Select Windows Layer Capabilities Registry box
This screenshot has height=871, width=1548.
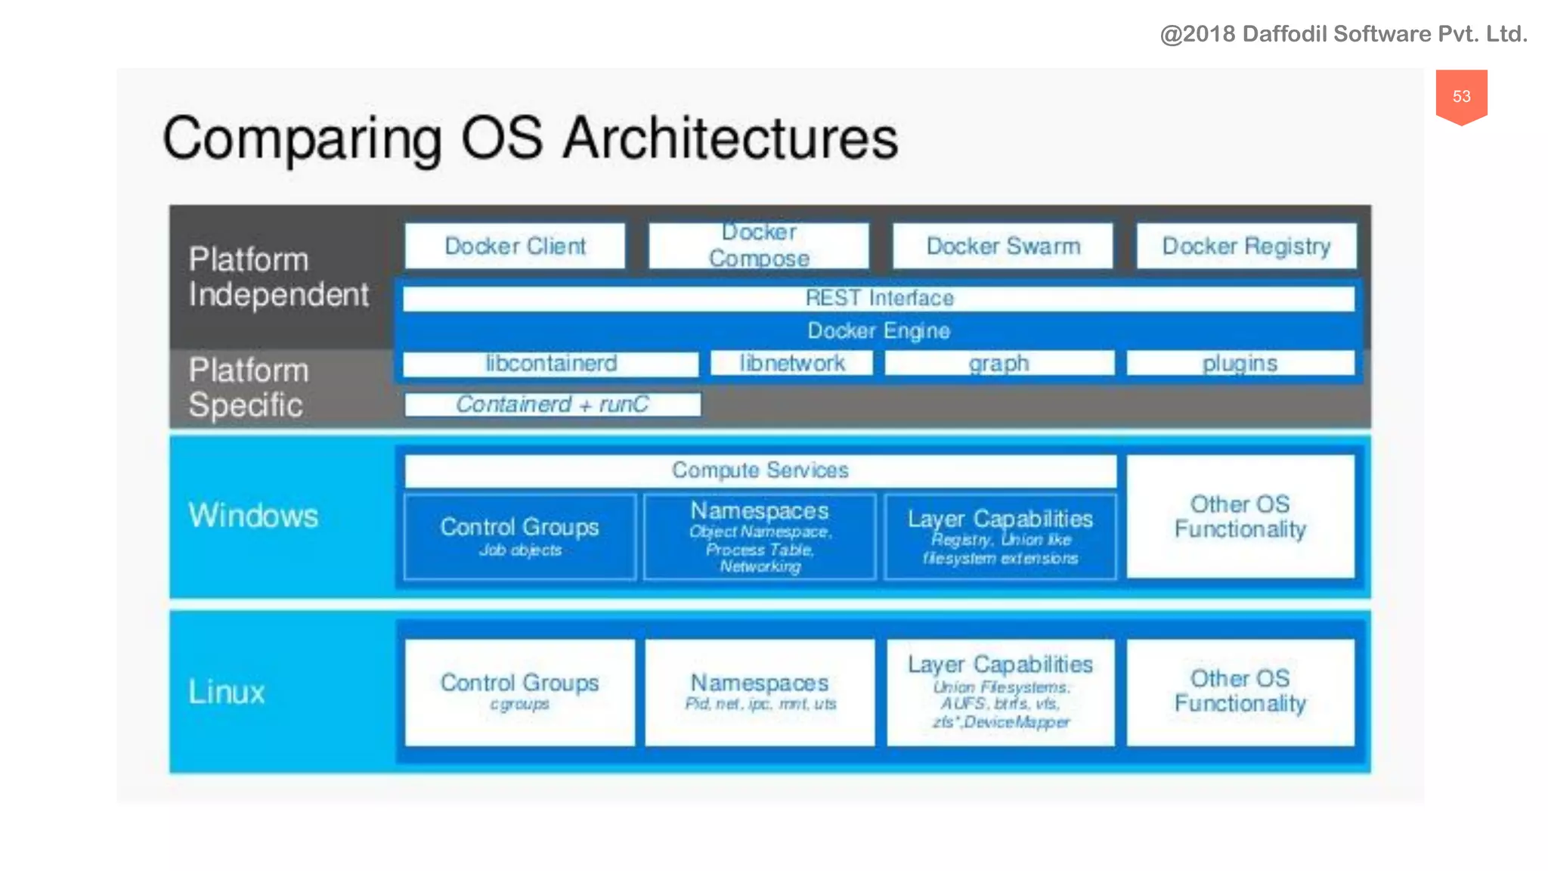click(1000, 537)
